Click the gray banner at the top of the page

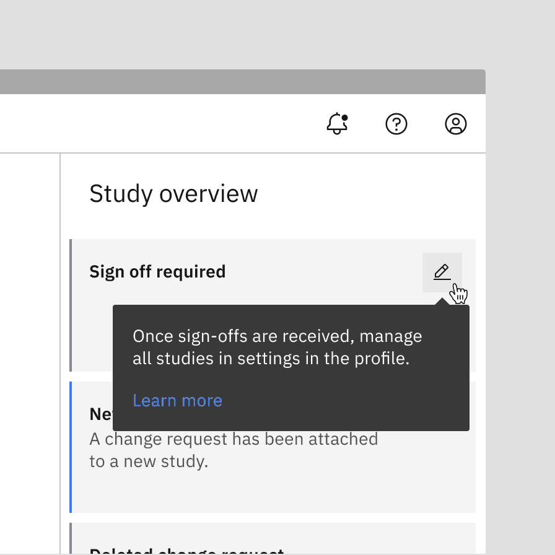pyautogui.click(x=243, y=79)
